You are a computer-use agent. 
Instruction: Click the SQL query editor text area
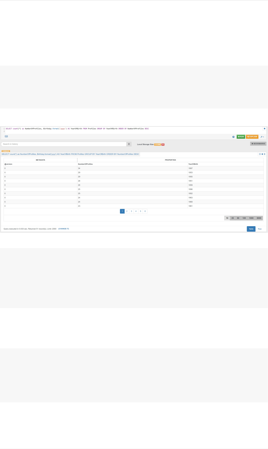(x=134, y=130)
